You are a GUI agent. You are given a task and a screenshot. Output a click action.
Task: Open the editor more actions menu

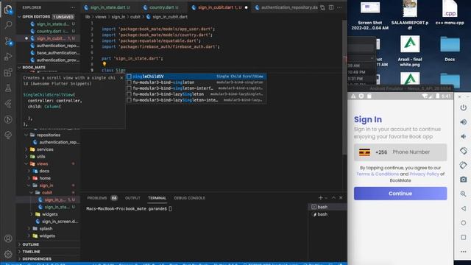[x=339, y=7]
